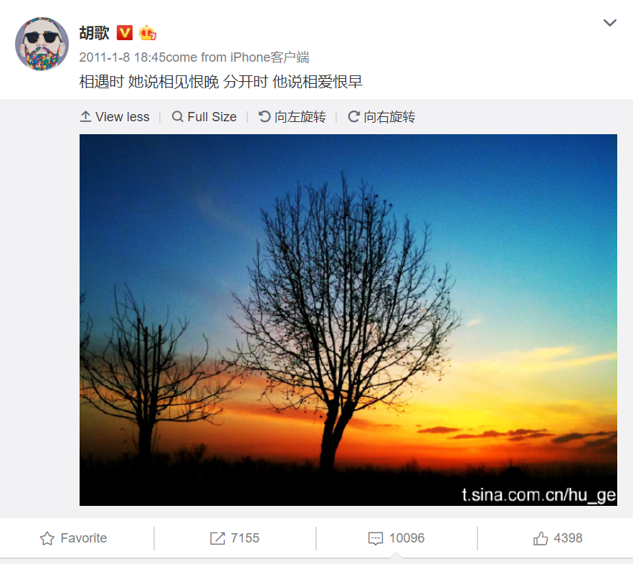Open the 胡歌 profile name link
633x564 pixels.
pos(94,33)
